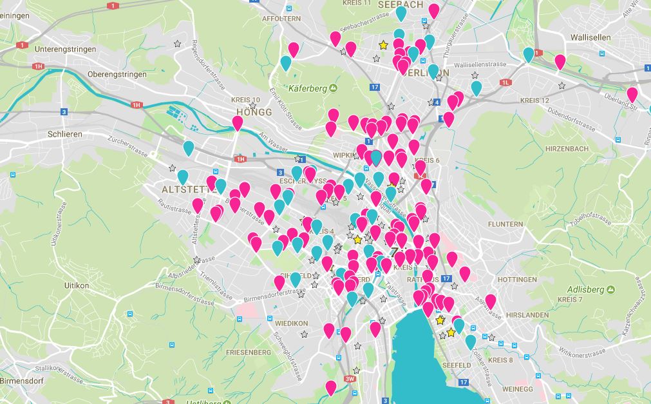Click the yellow star near Seebacherstrasse
This screenshot has height=404, width=651.
click(x=383, y=45)
